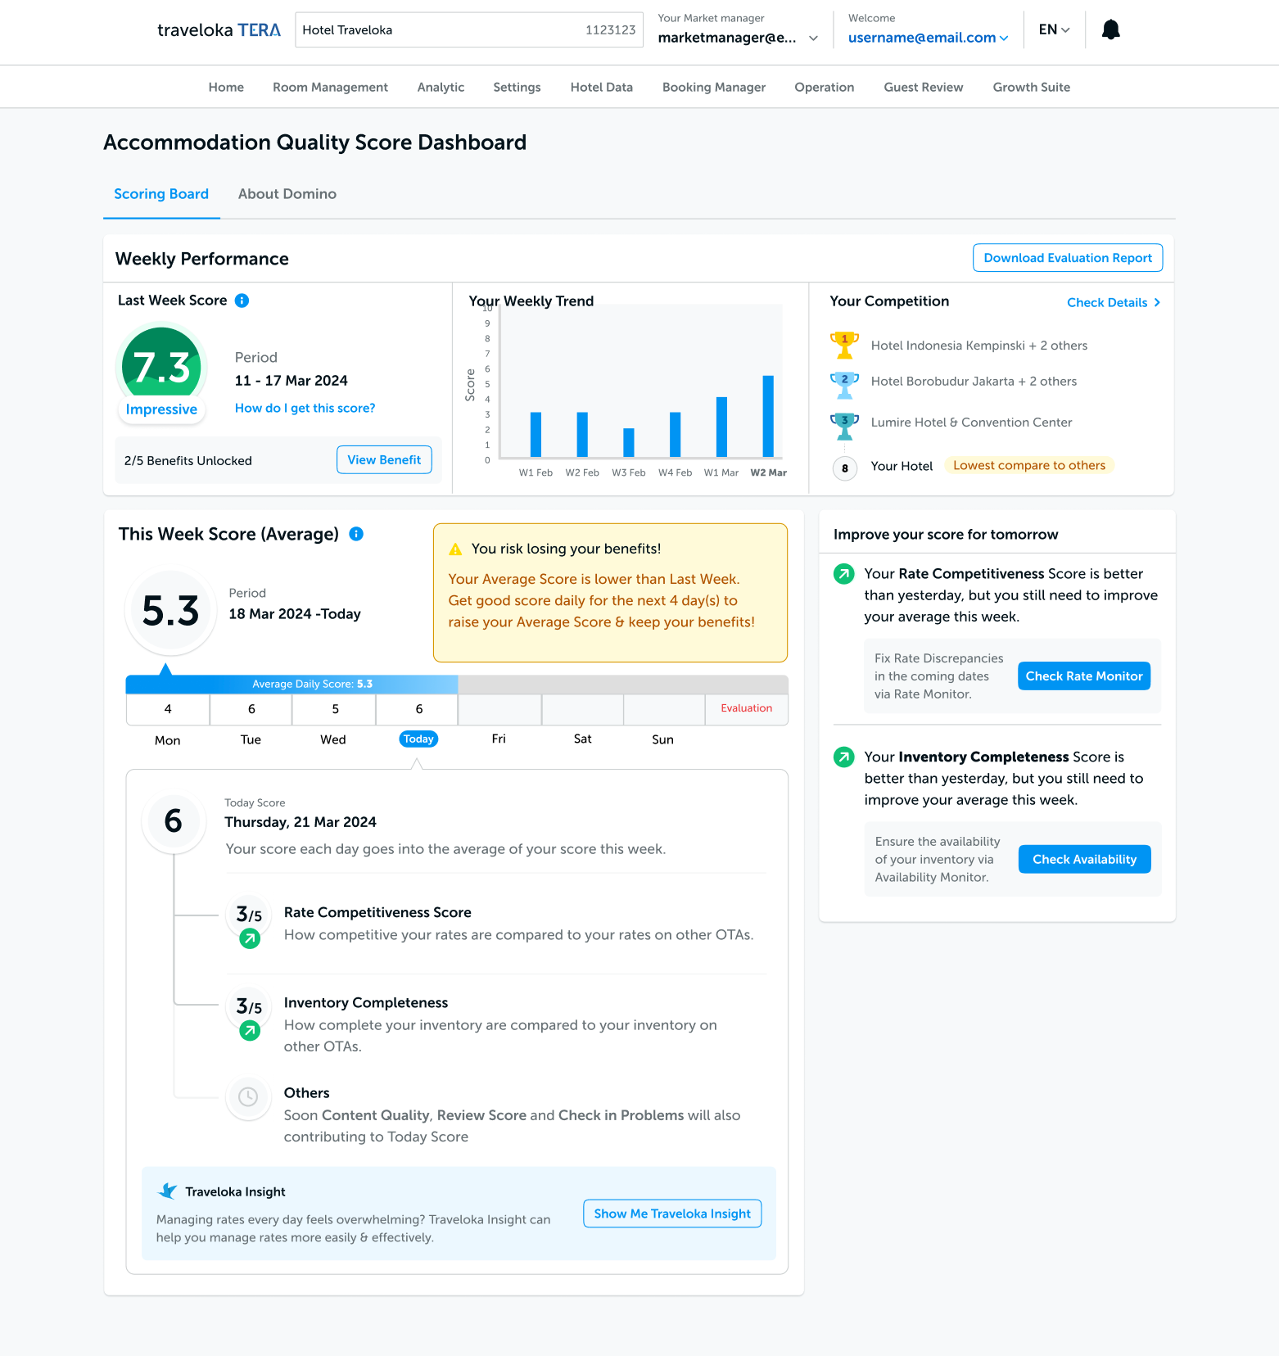Click green arrow icon beside Inventory Completeness tip

(843, 757)
